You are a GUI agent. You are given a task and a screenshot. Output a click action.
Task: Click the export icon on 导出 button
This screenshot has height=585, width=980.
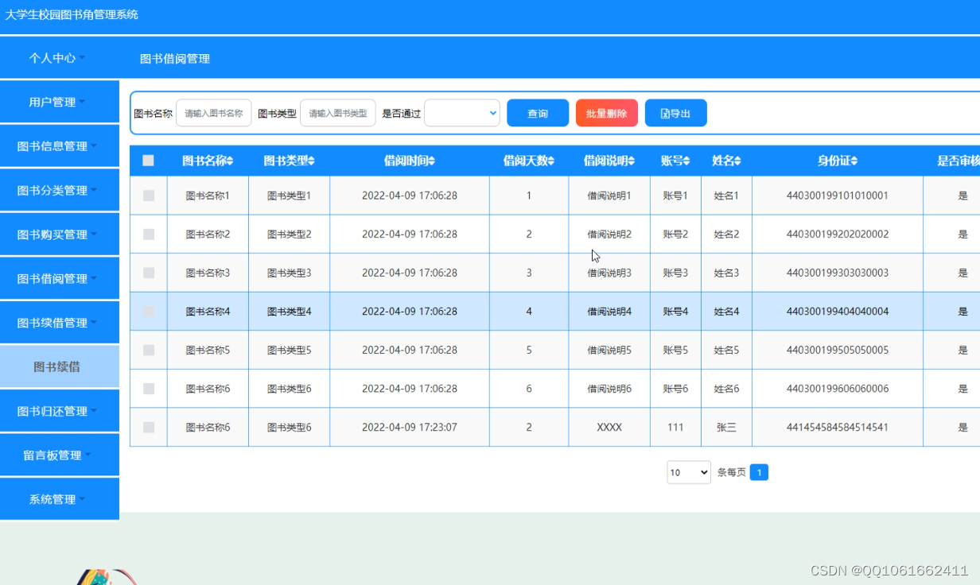tap(663, 112)
